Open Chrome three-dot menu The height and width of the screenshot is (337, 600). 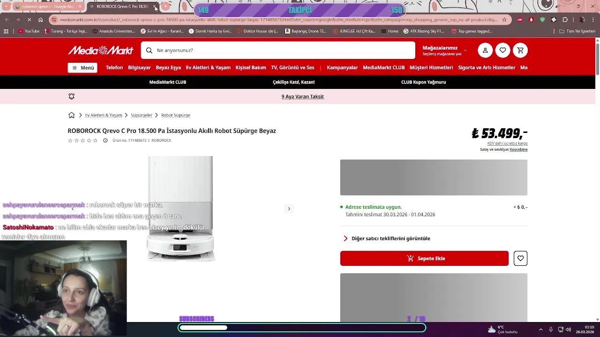click(593, 20)
